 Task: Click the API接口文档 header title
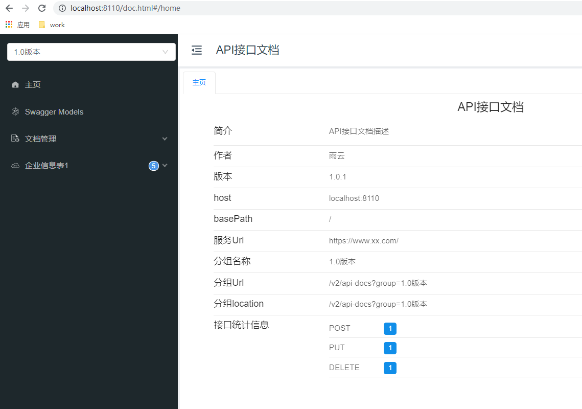(248, 50)
